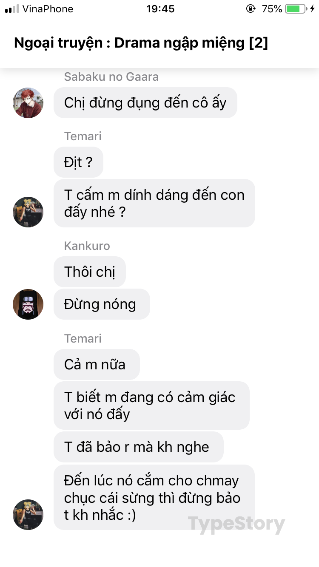
Task: Tap the rotation lock status icon
Action: [x=251, y=9]
